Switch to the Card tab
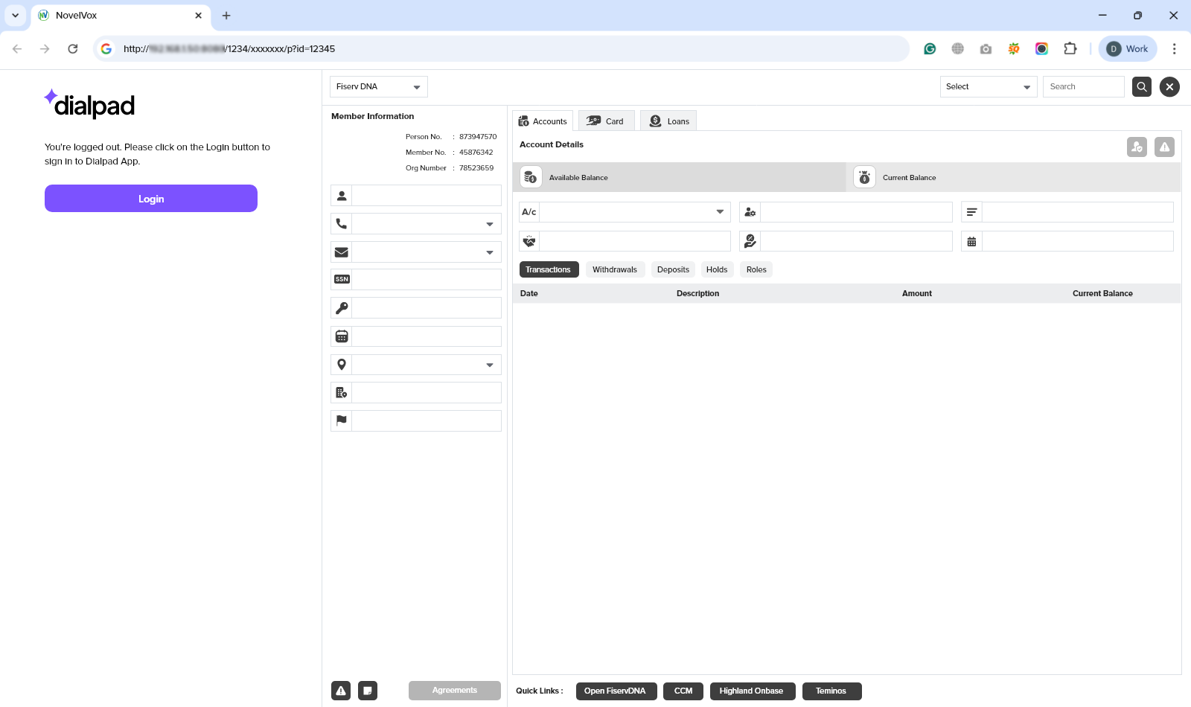Viewport: 1191px width, 707px height. click(x=606, y=121)
